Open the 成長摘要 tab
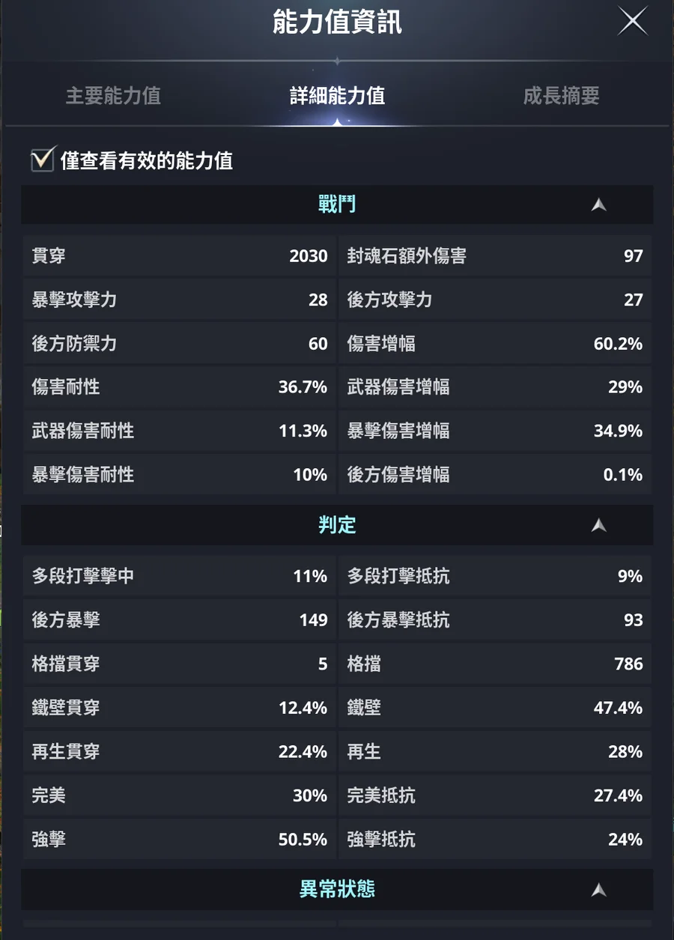 561,96
